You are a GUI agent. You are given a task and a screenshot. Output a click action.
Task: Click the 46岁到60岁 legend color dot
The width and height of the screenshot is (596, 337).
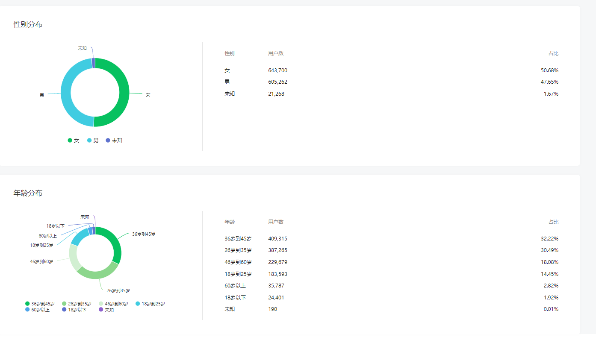[x=101, y=304]
